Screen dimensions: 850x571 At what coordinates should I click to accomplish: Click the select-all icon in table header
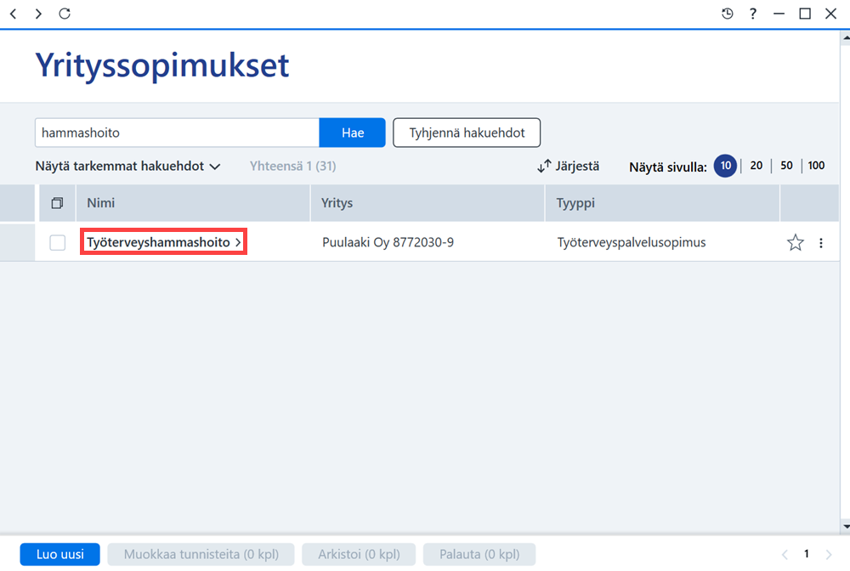[57, 203]
